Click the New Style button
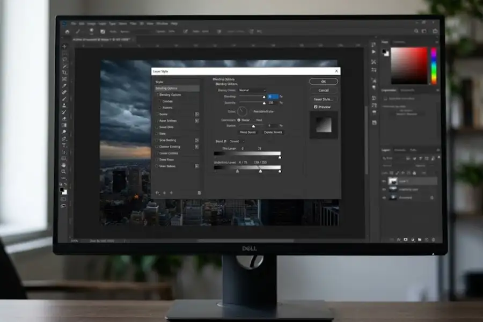 [323, 99]
